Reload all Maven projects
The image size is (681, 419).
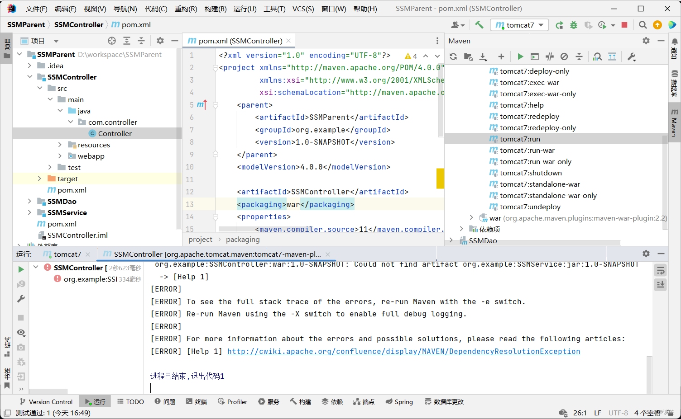[x=453, y=56]
